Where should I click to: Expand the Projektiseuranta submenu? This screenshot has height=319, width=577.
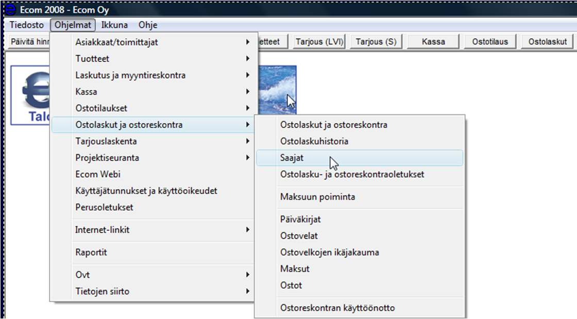[152, 158]
